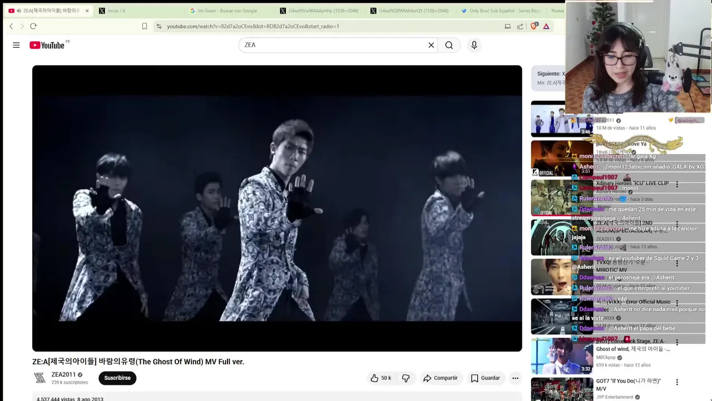Viewport: 712px width, 401px height.
Task: Start voice search with microphone
Action: 474,45
